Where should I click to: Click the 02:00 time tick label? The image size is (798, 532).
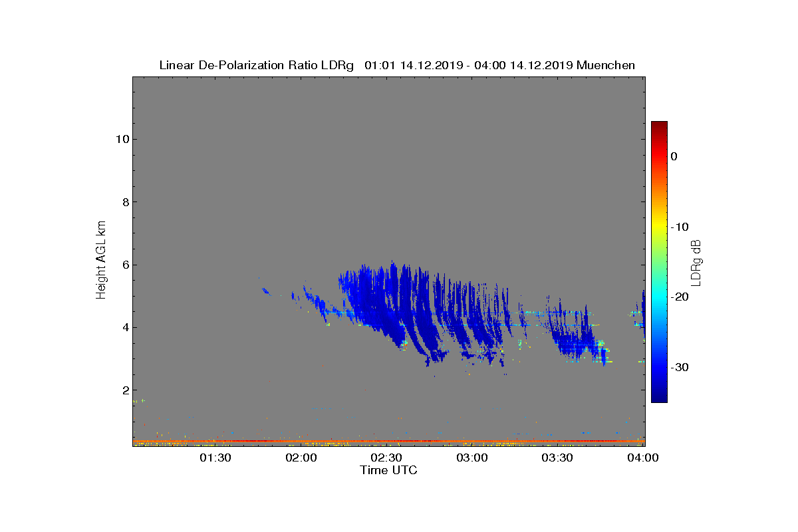pyautogui.click(x=302, y=458)
